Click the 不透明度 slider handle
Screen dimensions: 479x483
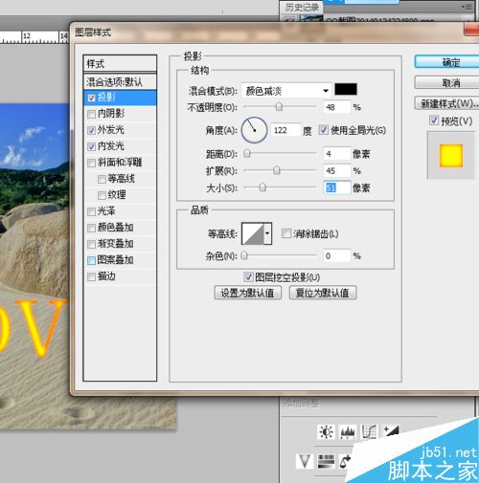pyautogui.click(x=279, y=107)
